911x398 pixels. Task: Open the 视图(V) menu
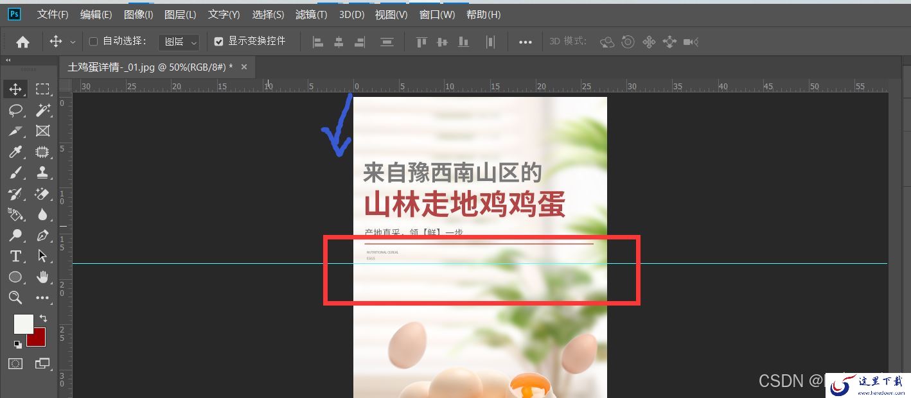(391, 14)
